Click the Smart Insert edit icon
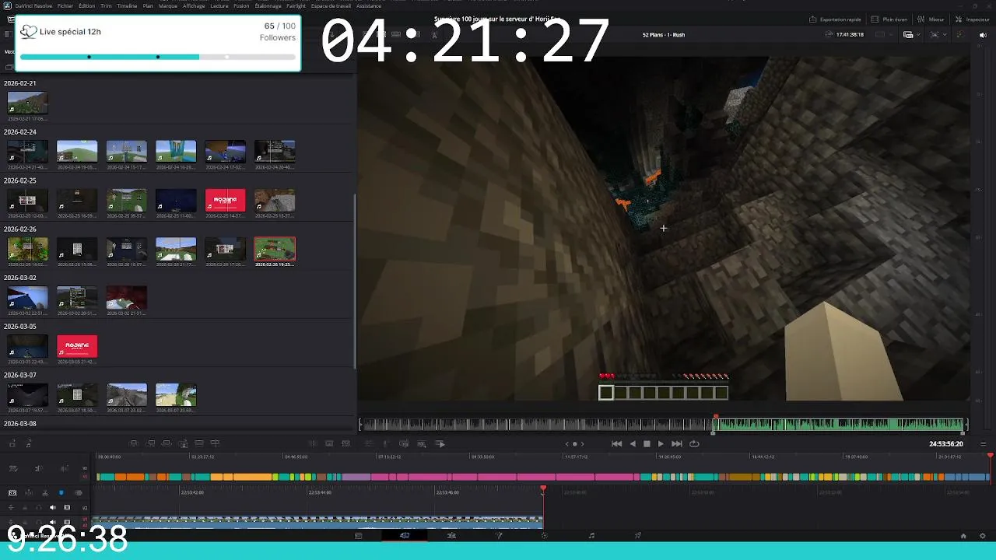 point(134,443)
